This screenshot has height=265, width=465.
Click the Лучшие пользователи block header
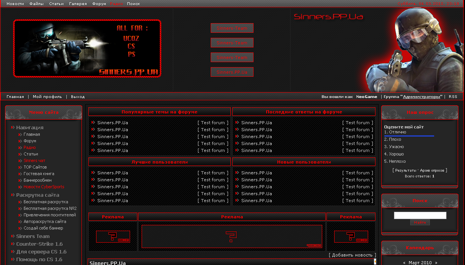[x=159, y=162]
